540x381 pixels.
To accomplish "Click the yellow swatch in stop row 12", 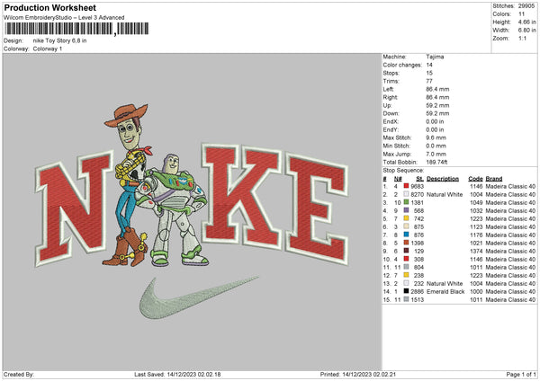I will (x=407, y=275).
